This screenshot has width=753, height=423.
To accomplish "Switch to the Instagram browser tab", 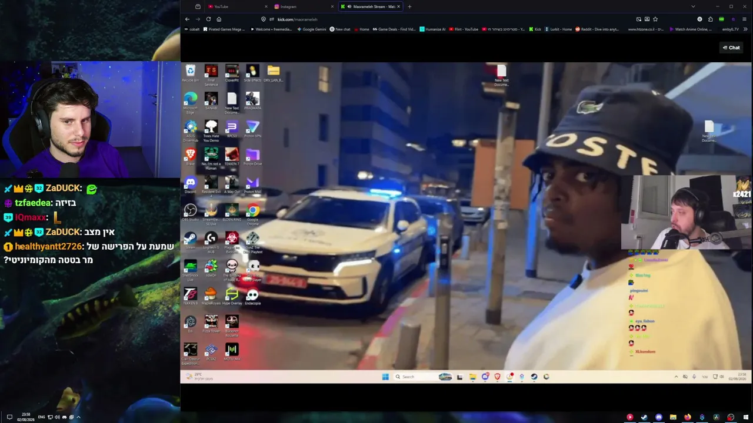I will tap(304, 6).
